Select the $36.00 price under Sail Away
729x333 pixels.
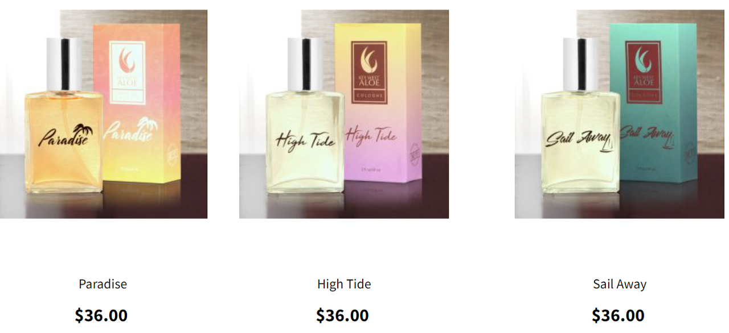tap(618, 315)
